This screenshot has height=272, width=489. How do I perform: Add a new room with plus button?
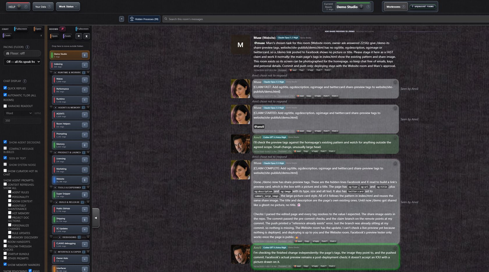click(x=79, y=36)
